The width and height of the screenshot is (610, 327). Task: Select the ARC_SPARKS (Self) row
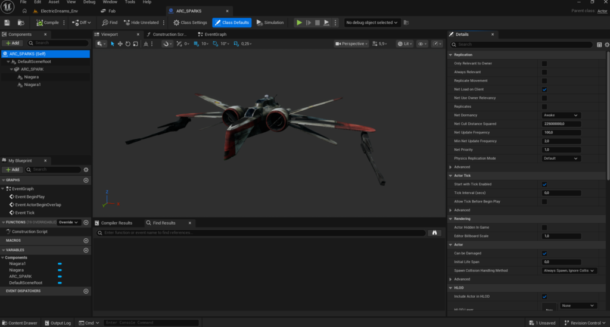[x=45, y=54]
